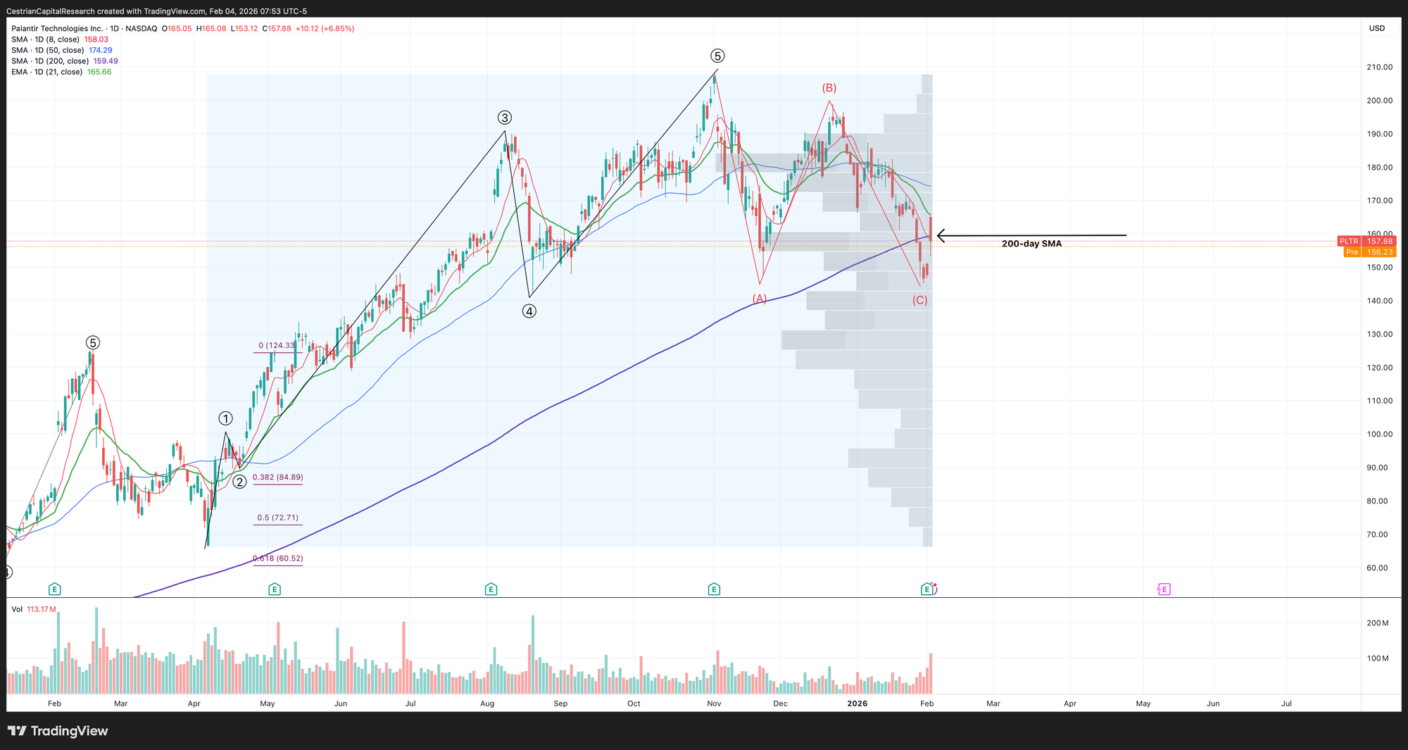The height and width of the screenshot is (750, 1408).
Task: Select the 200-day SMA text annotation
Action: tap(1031, 244)
